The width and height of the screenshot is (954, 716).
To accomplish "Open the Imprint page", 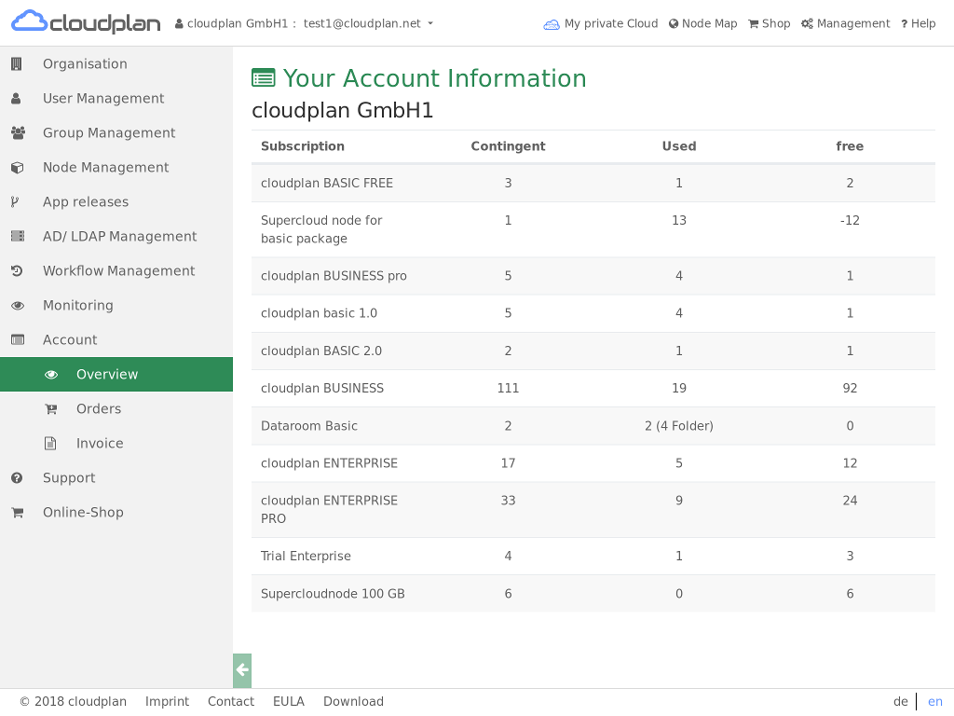I will pyautogui.click(x=167, y=701).
